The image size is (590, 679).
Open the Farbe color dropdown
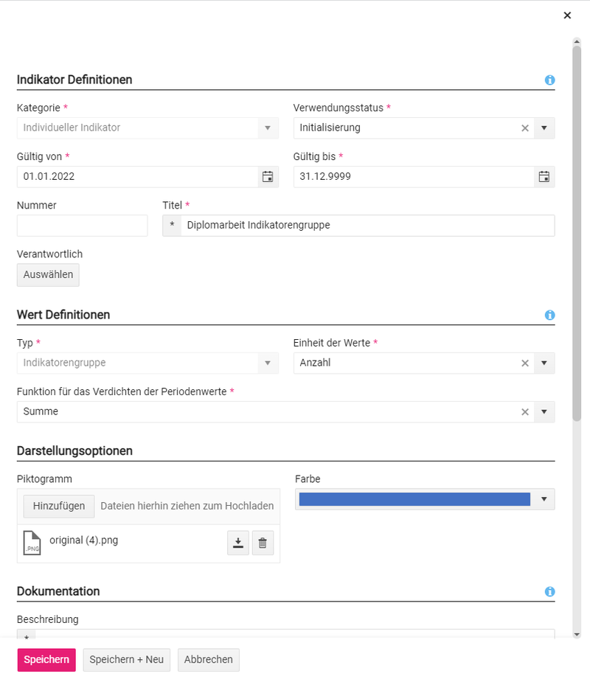click(544, 500)
